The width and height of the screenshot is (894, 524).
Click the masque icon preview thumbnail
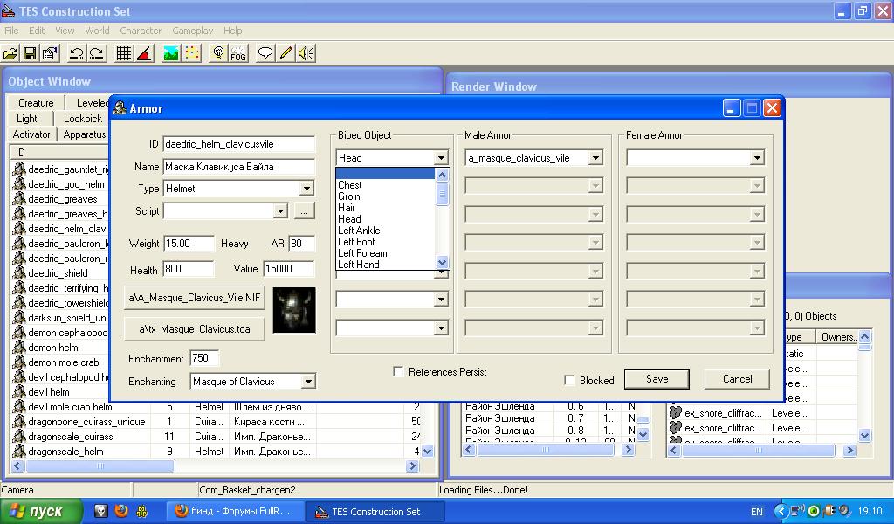point(294,311)
